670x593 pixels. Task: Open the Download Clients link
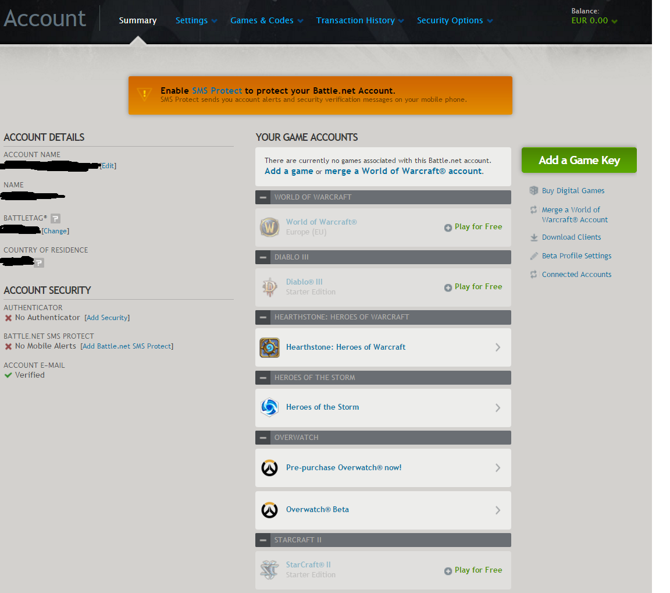coord(571,237)
